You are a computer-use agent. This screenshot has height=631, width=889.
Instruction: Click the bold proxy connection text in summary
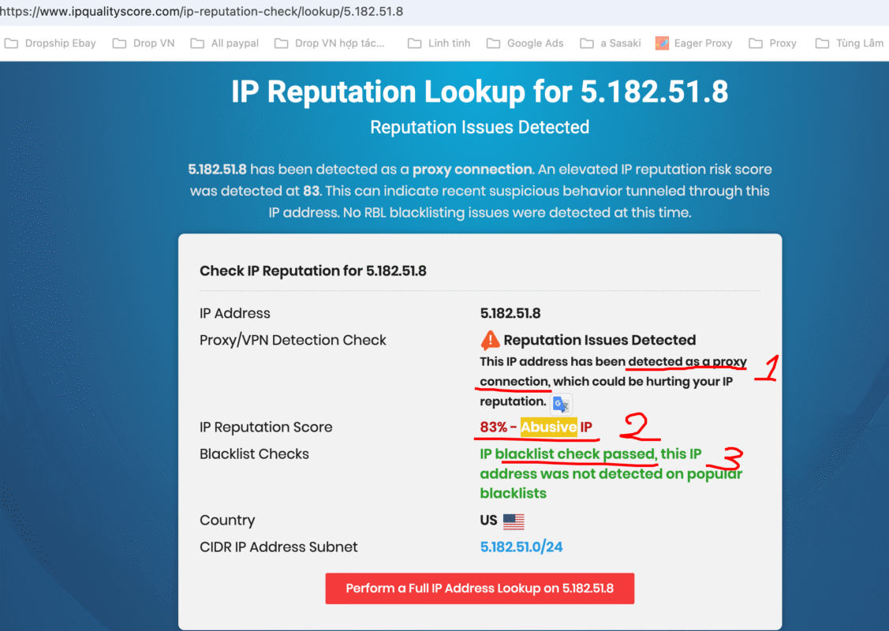pyautogui.click(x=473, y=170)
